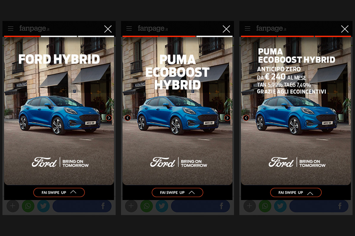This screenshot has height=236, width=355.
Task: Select first red progress segment on Ford Hybrid slide
Action: tap(22, 36)
